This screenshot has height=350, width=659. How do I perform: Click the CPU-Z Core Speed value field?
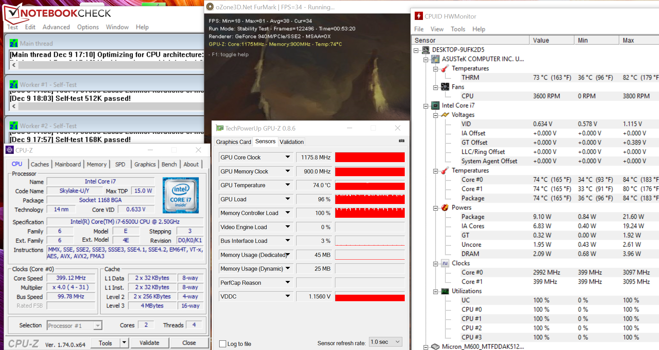[71, 278]
